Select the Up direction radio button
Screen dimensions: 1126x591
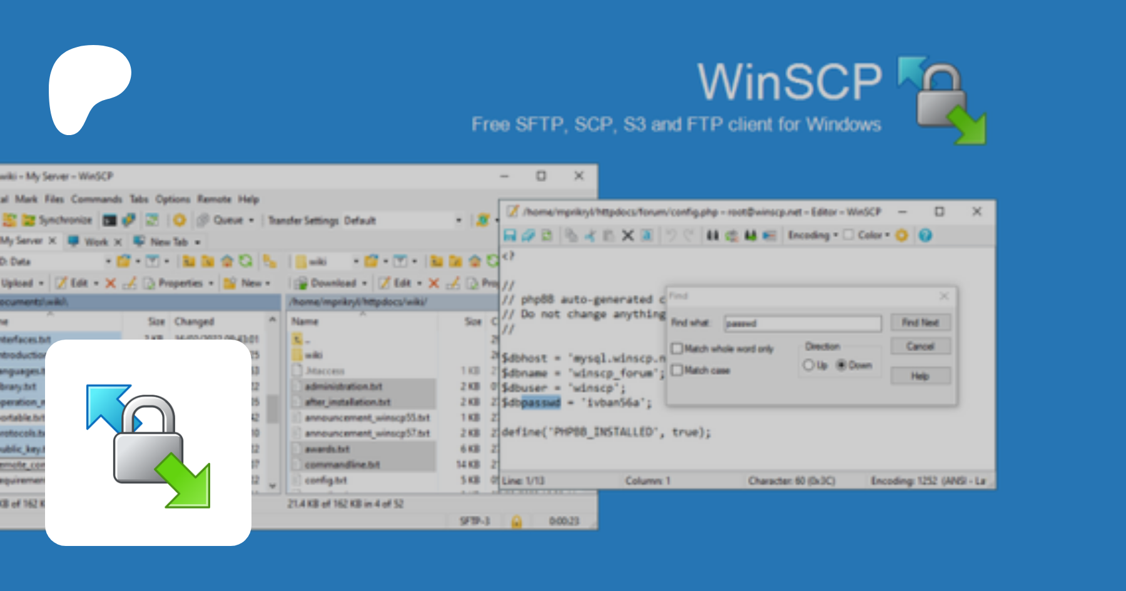(x=808, y=365)
